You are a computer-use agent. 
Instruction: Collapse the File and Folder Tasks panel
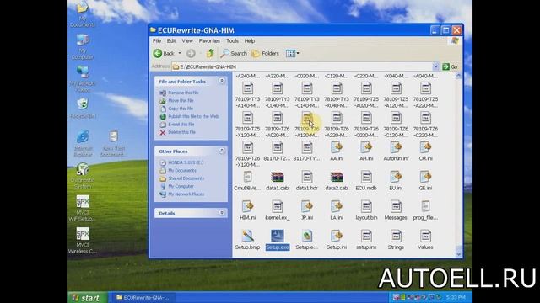click(x=222, y=81)
